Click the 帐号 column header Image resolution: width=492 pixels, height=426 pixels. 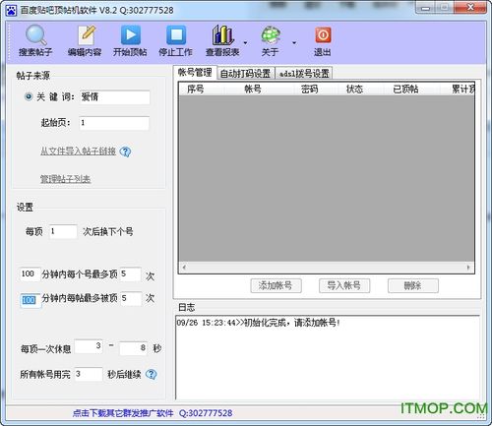pos(253,90)
